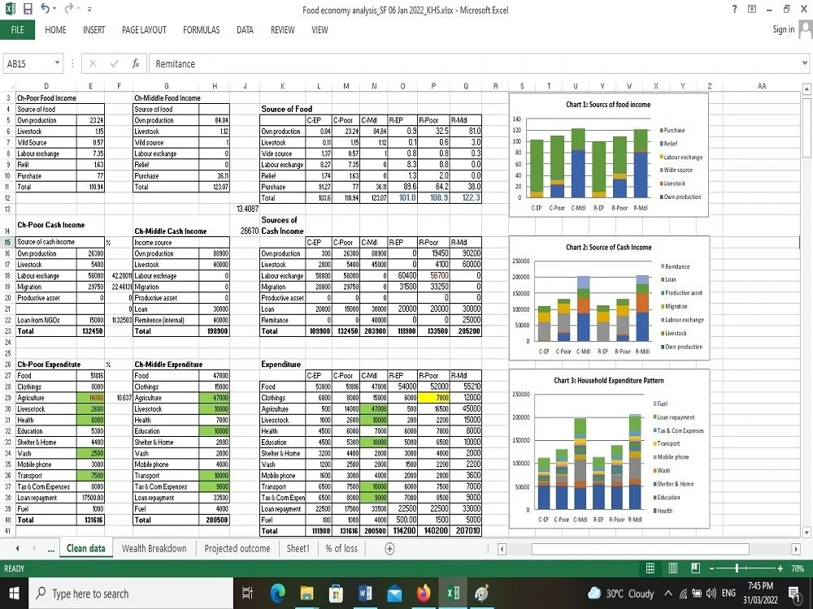Switch to the Sheet1 tab
This screenshot has width=813, height=609.
tap(298, 548)
